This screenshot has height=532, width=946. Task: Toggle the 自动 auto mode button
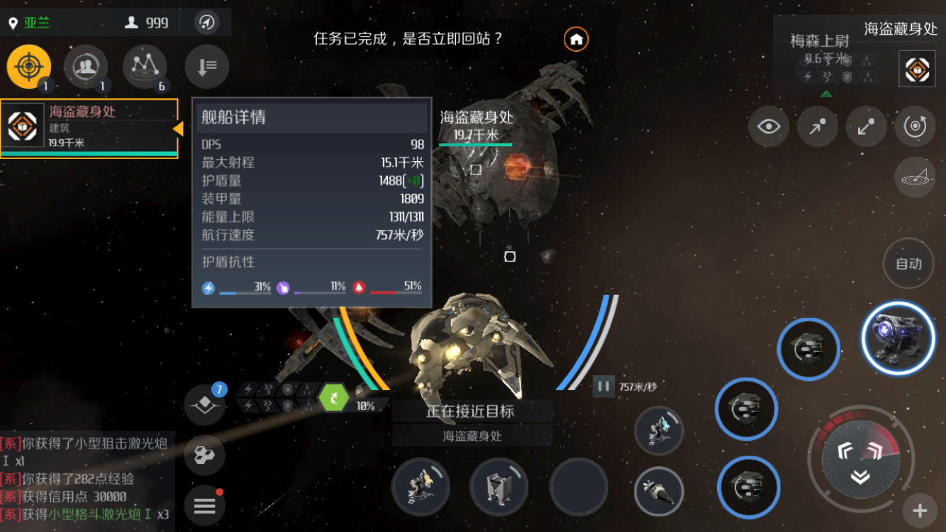tap(908, 263)
